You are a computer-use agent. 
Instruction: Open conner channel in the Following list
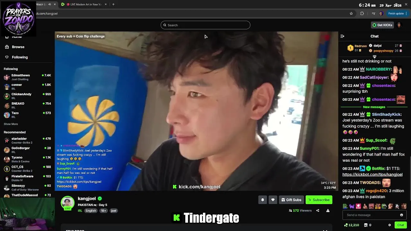[27, 87]
